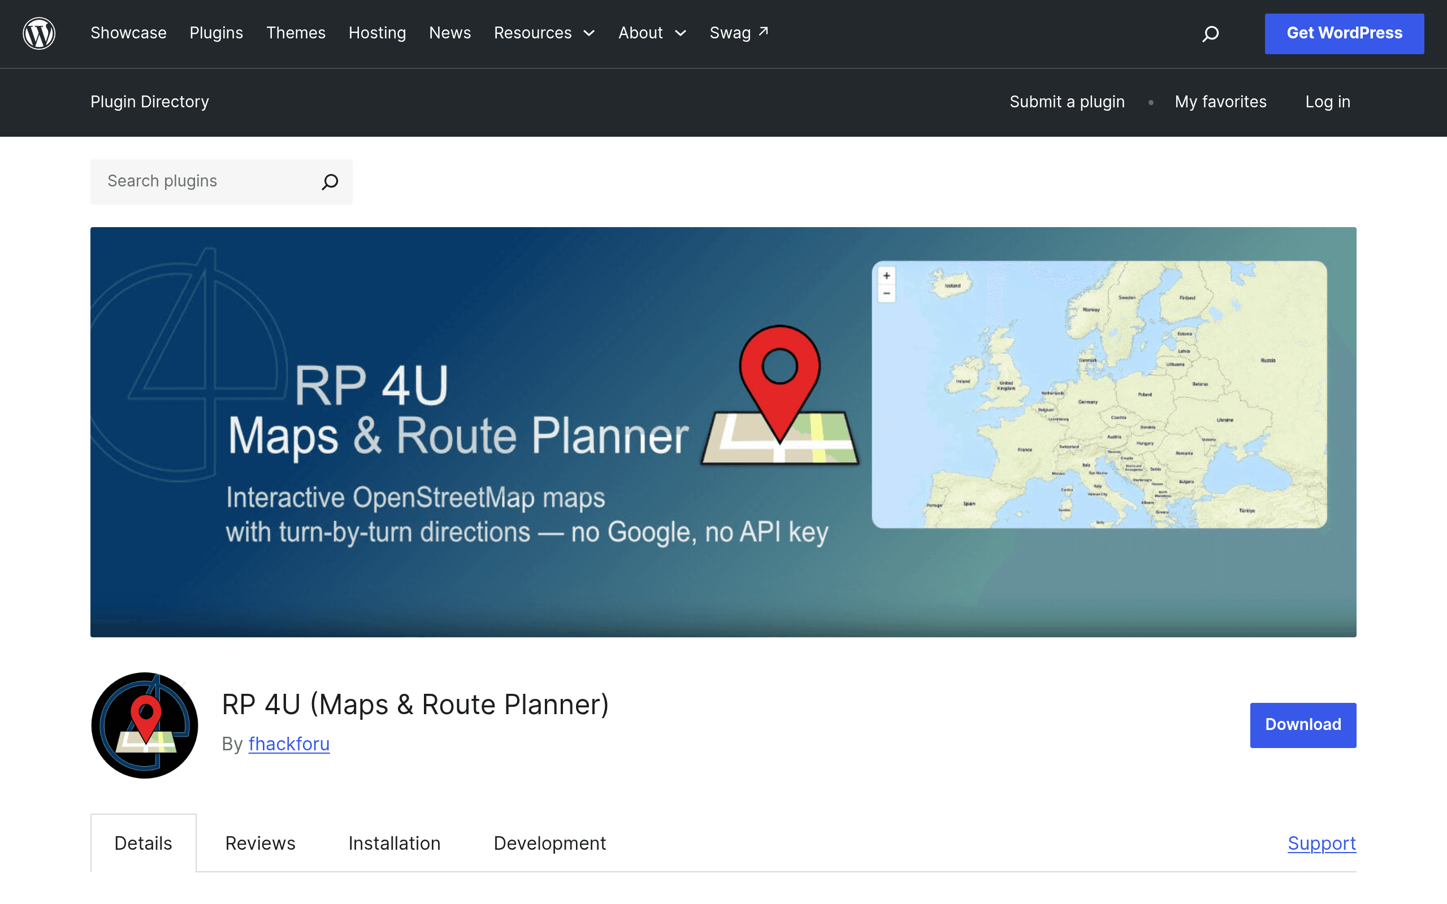The width and height of the screenshot is (1447, 904).
Task: Open the News menu item
Action: 450,33
